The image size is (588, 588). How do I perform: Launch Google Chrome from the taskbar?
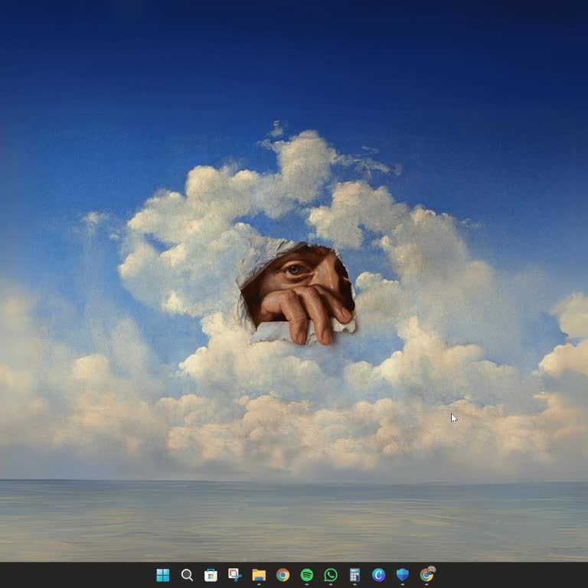click(283, 575)
